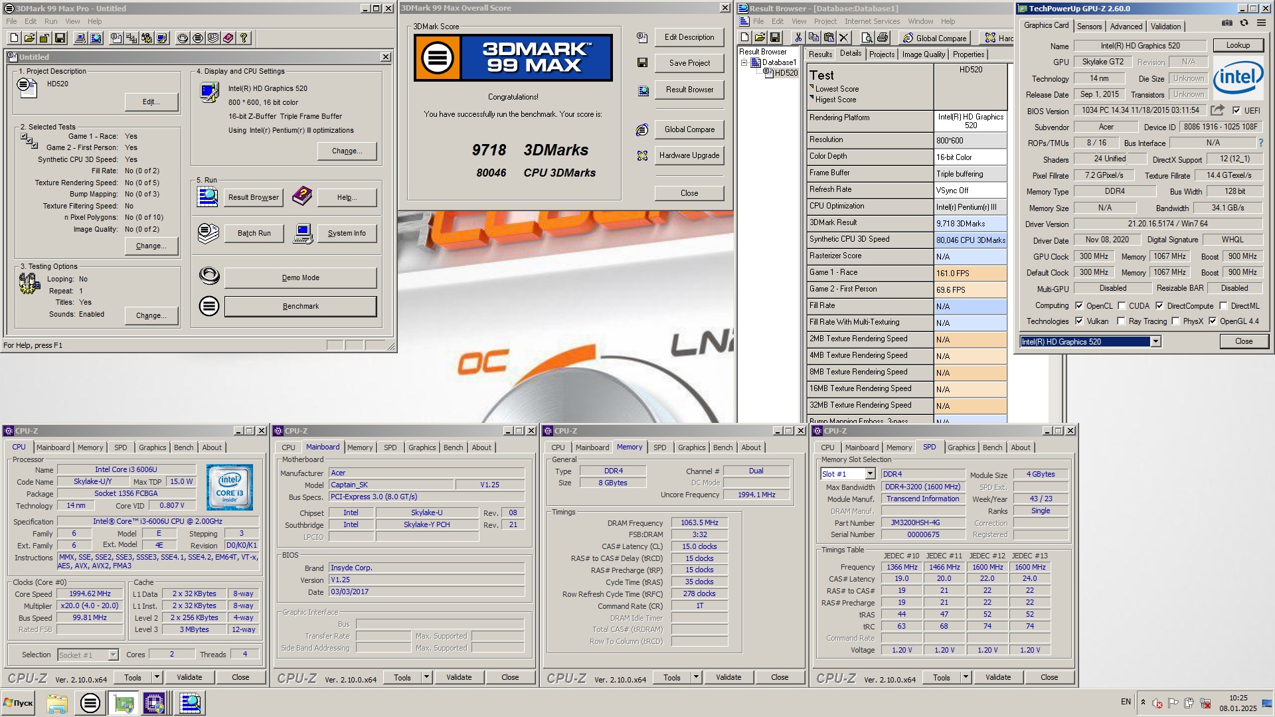Viewport: 1275px width, 717px height.
Task: Toggle the CUDA checkbox
Action: coord(1122,306)
